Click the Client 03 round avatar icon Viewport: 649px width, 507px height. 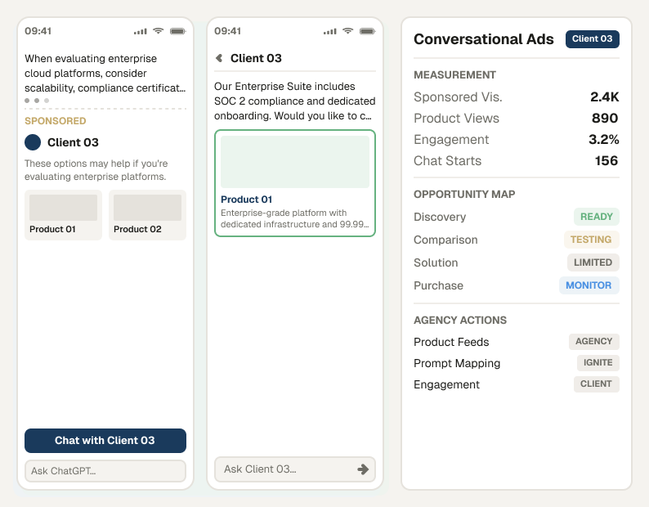click(33, 142)
